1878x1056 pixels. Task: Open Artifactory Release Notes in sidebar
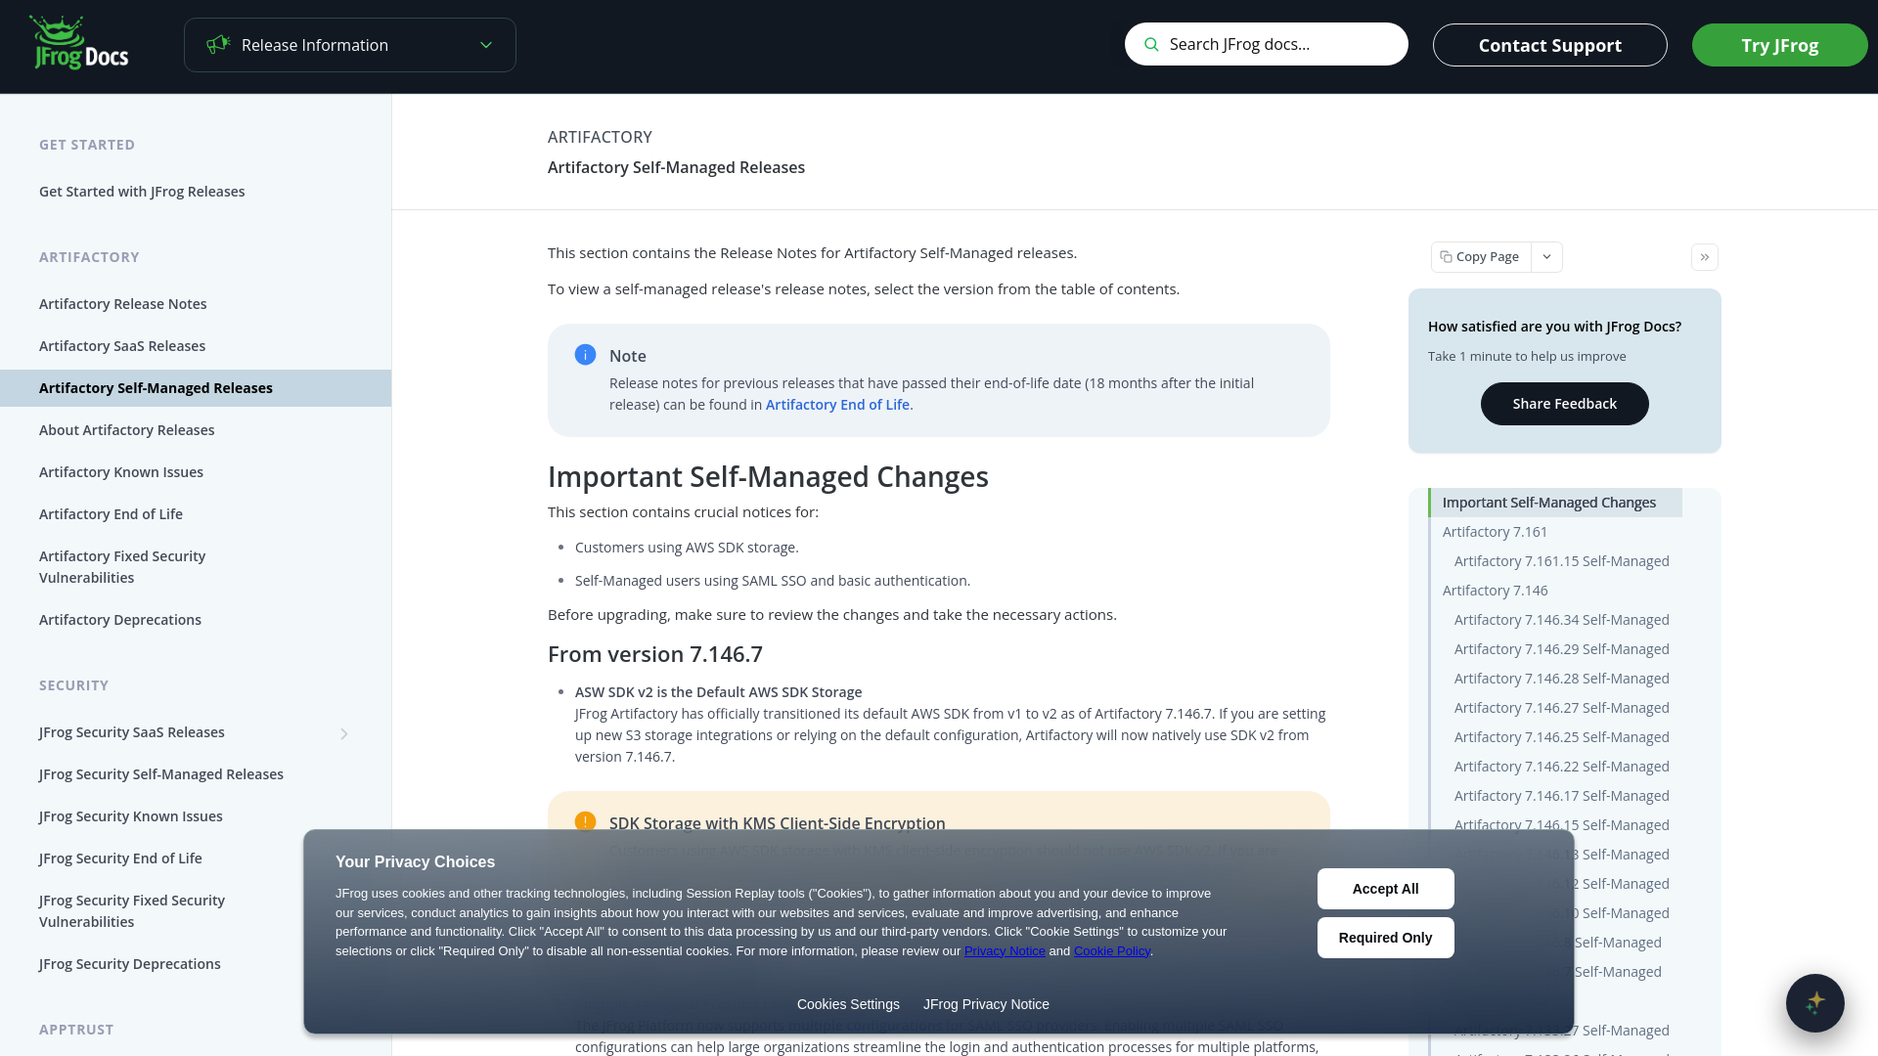tap(123, 304)
